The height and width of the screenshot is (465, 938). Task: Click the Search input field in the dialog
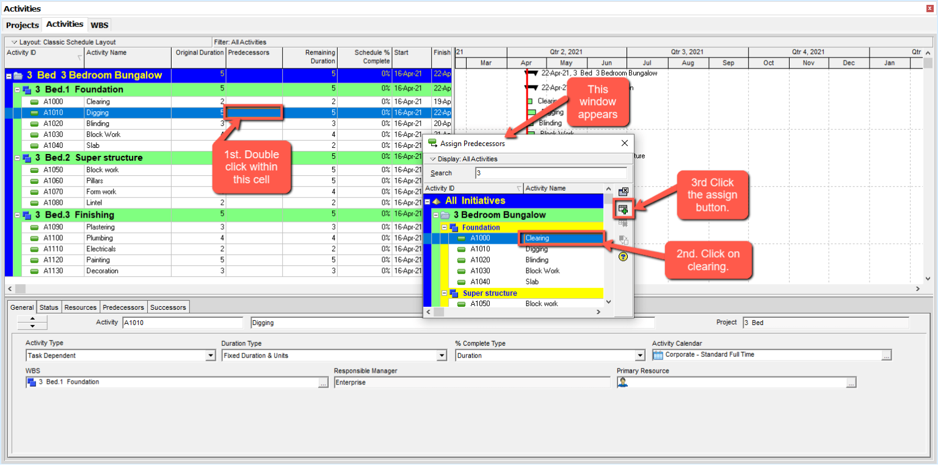click(x=550, y=173)
